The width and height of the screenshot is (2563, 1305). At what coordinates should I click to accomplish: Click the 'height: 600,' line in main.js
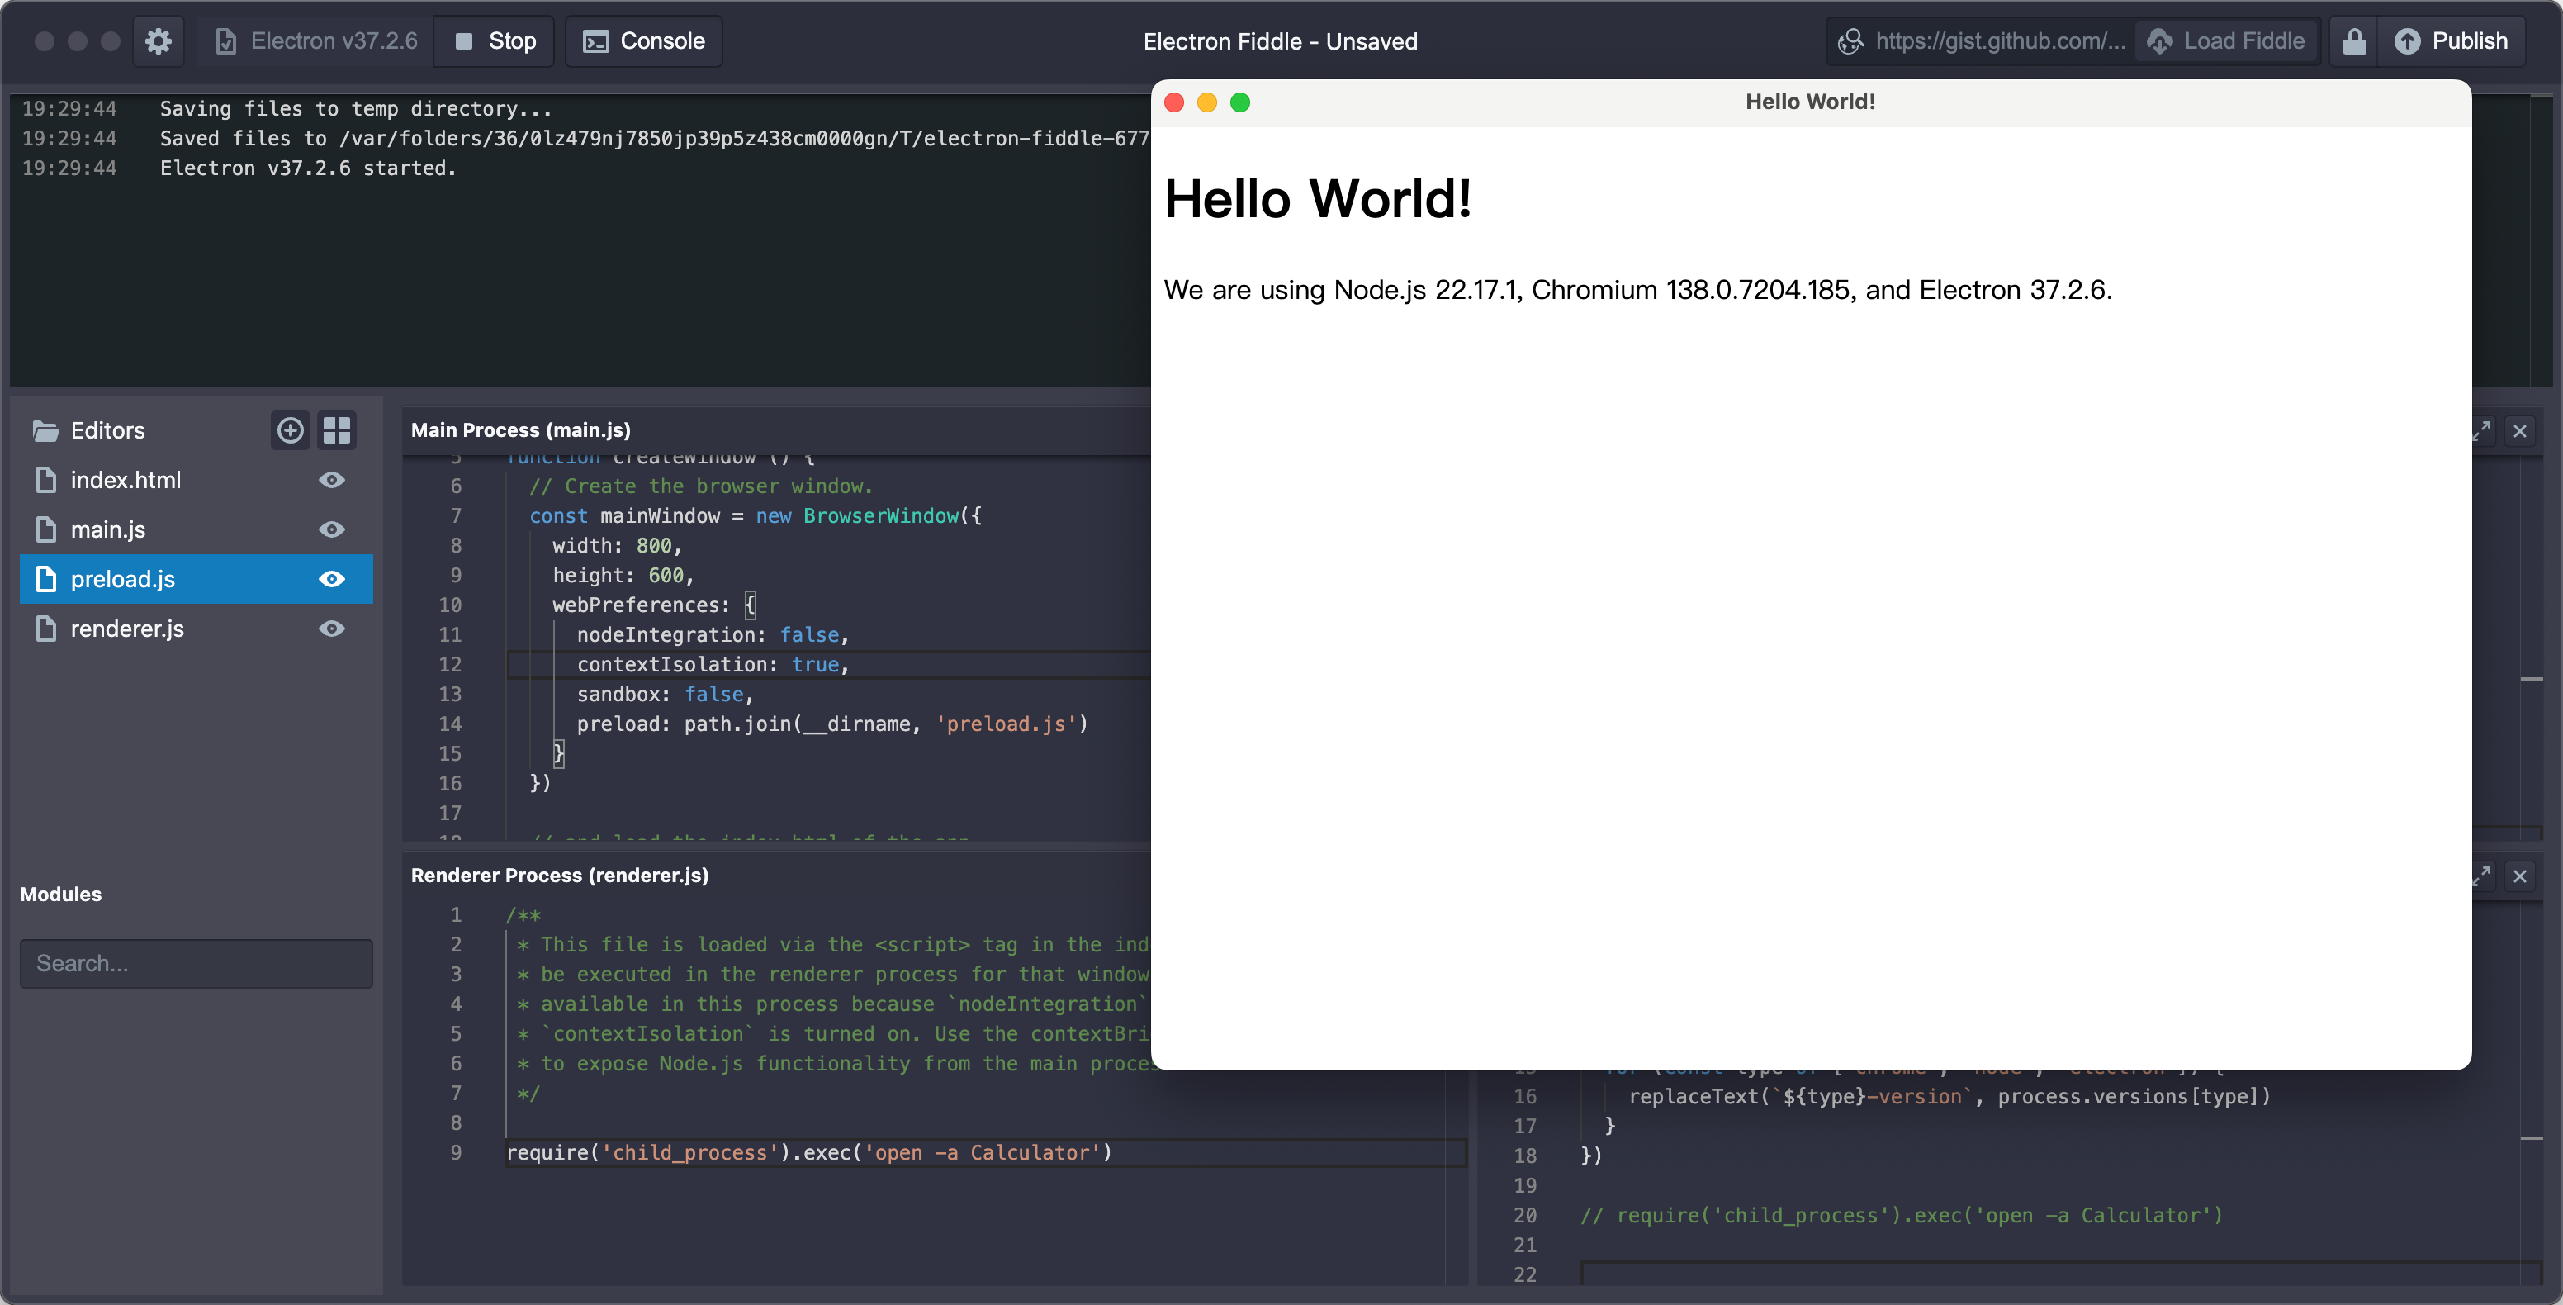pos(623,576)
